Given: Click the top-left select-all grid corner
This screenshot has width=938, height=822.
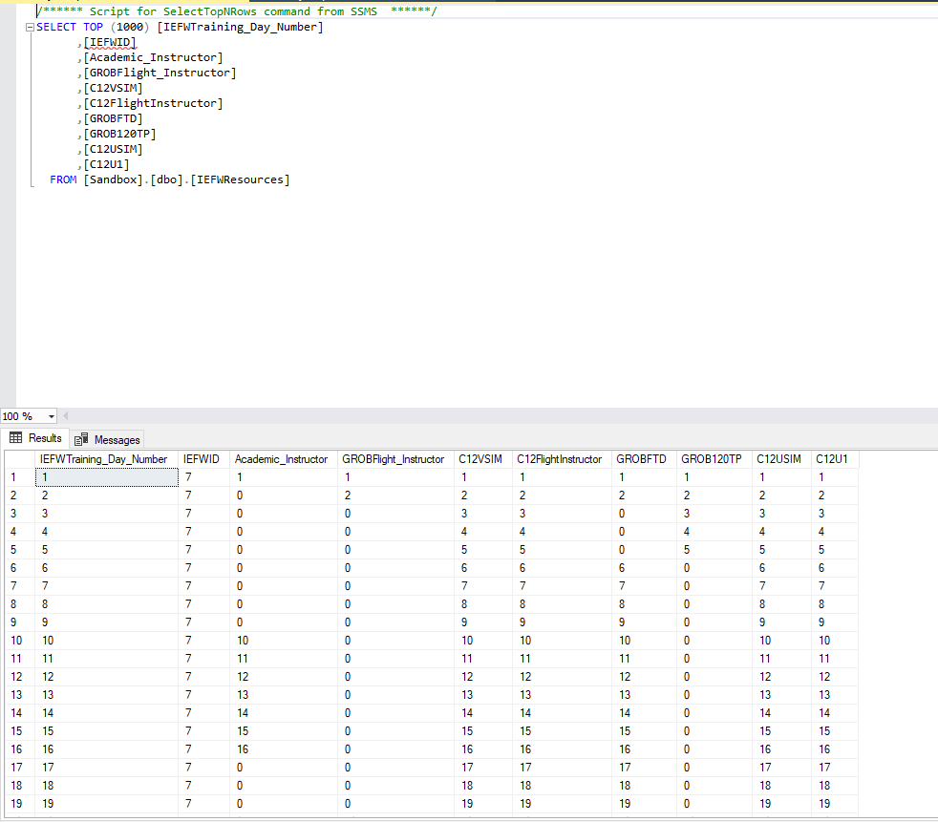Looking at the screenshot, I should [x=20, y=459].
